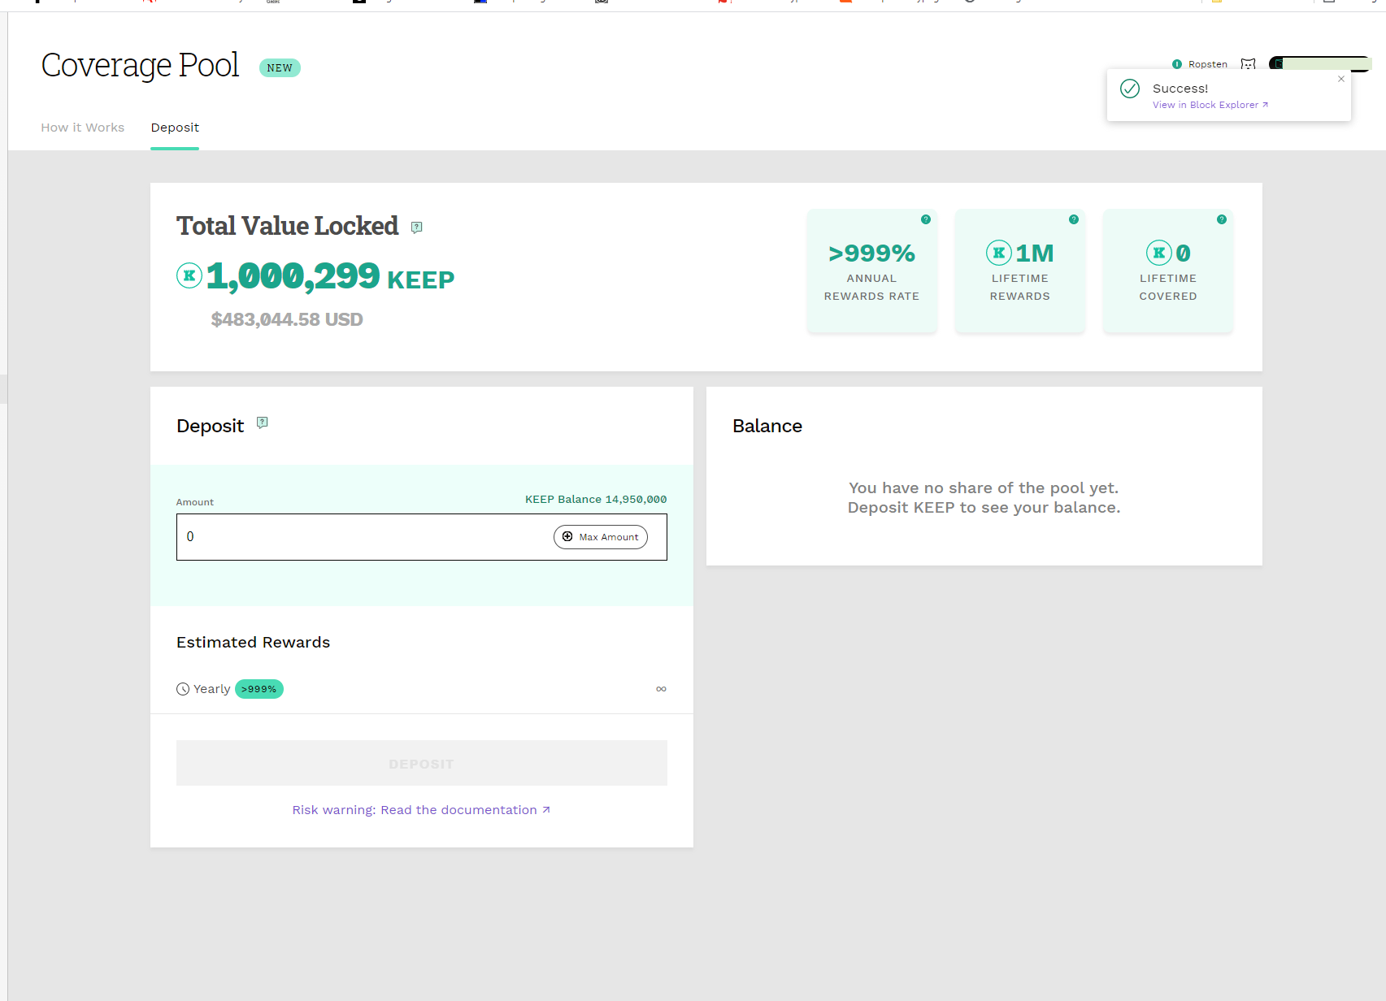Click the 'You have no share' message
This screenshot has width=1386, height=1001.
984,498
